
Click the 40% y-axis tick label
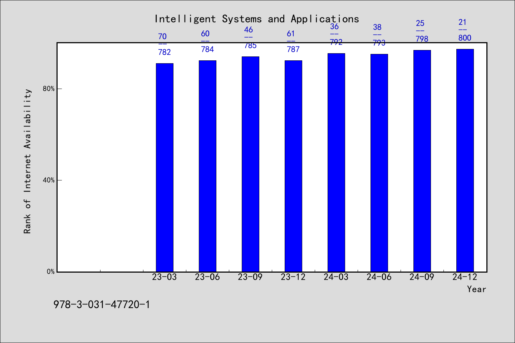(49, 180)
